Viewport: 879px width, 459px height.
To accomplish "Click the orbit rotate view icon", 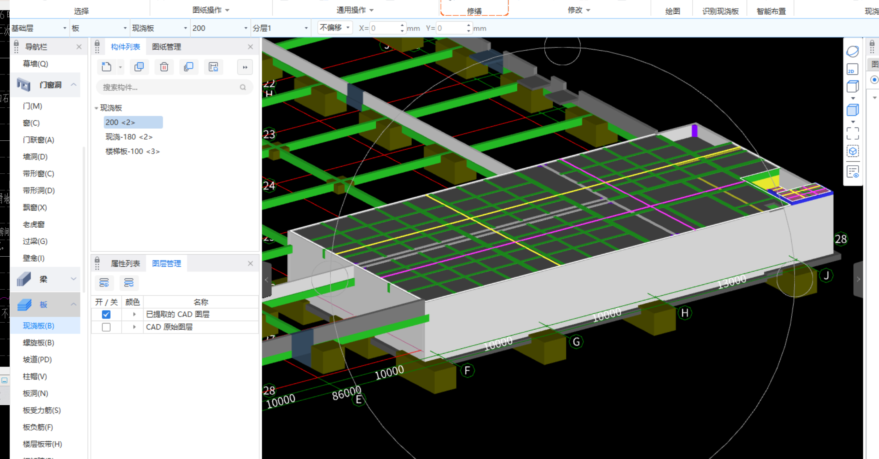I will pos(852,51).
